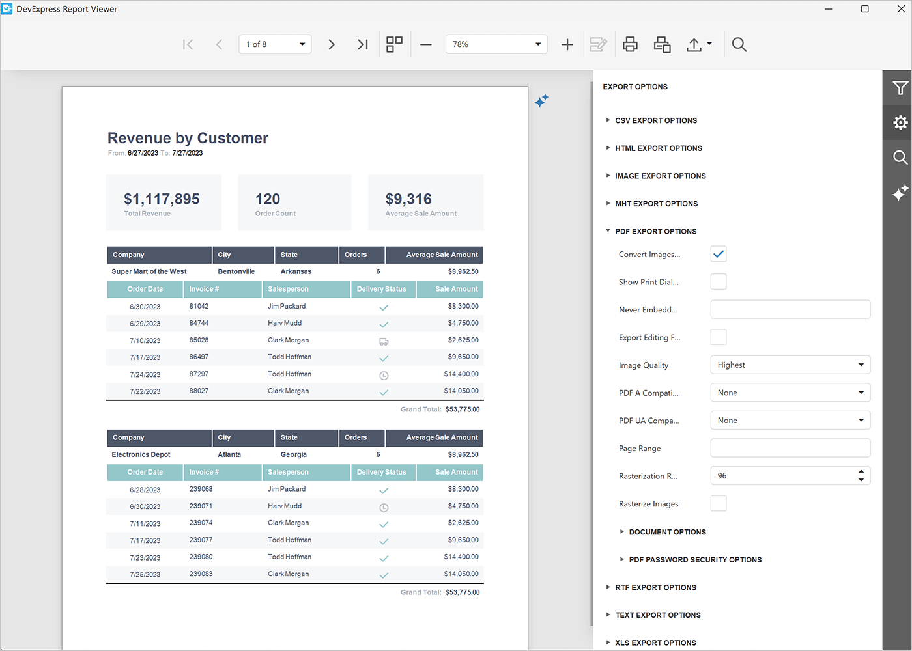The image size is (912, 651).
Task: Click the Document Options heading
Action: [x=667, y=532]
